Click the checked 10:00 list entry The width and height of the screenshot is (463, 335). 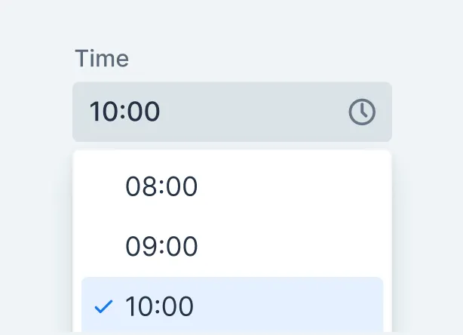click(x=160, y=306)
